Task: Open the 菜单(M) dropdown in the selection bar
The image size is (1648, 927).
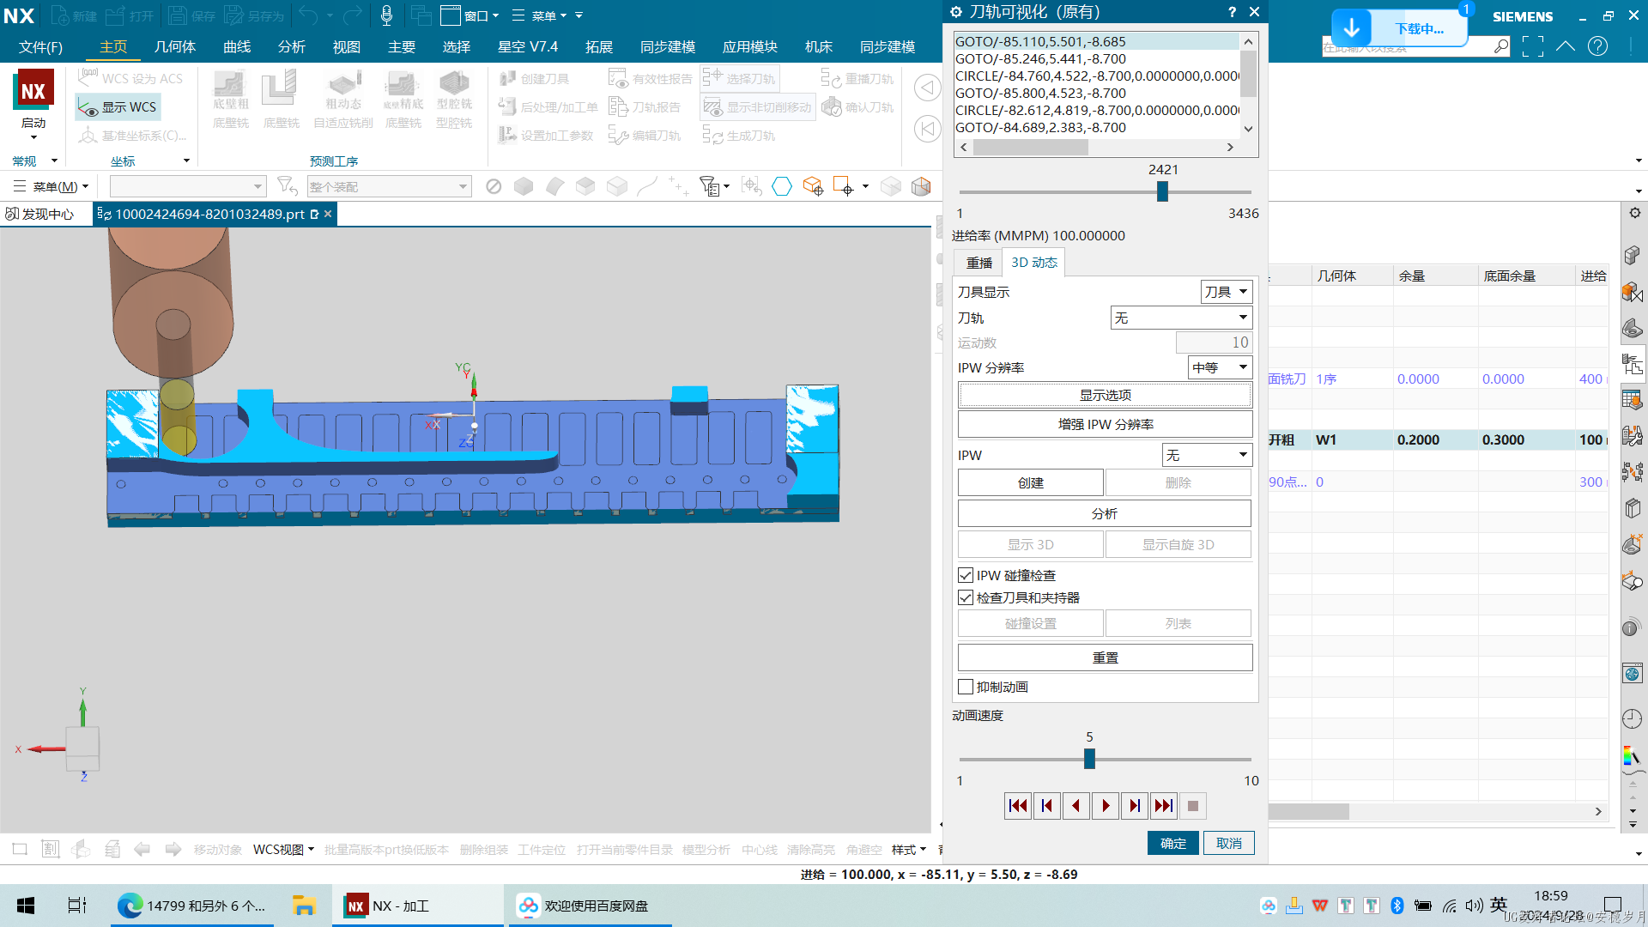Action: tap(51, 186)
